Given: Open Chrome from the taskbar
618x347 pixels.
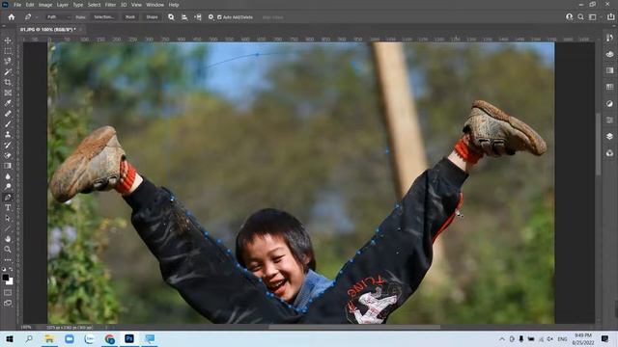Looking at the screenshot, I should pos(109,338).
